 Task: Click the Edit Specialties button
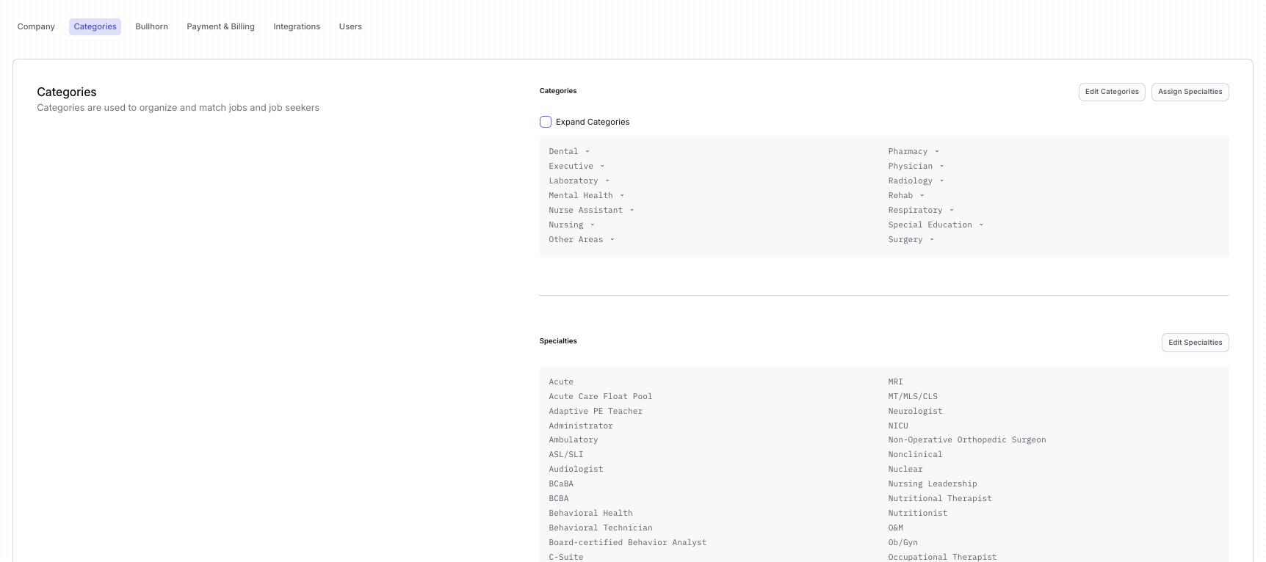tap(1195, 343)
